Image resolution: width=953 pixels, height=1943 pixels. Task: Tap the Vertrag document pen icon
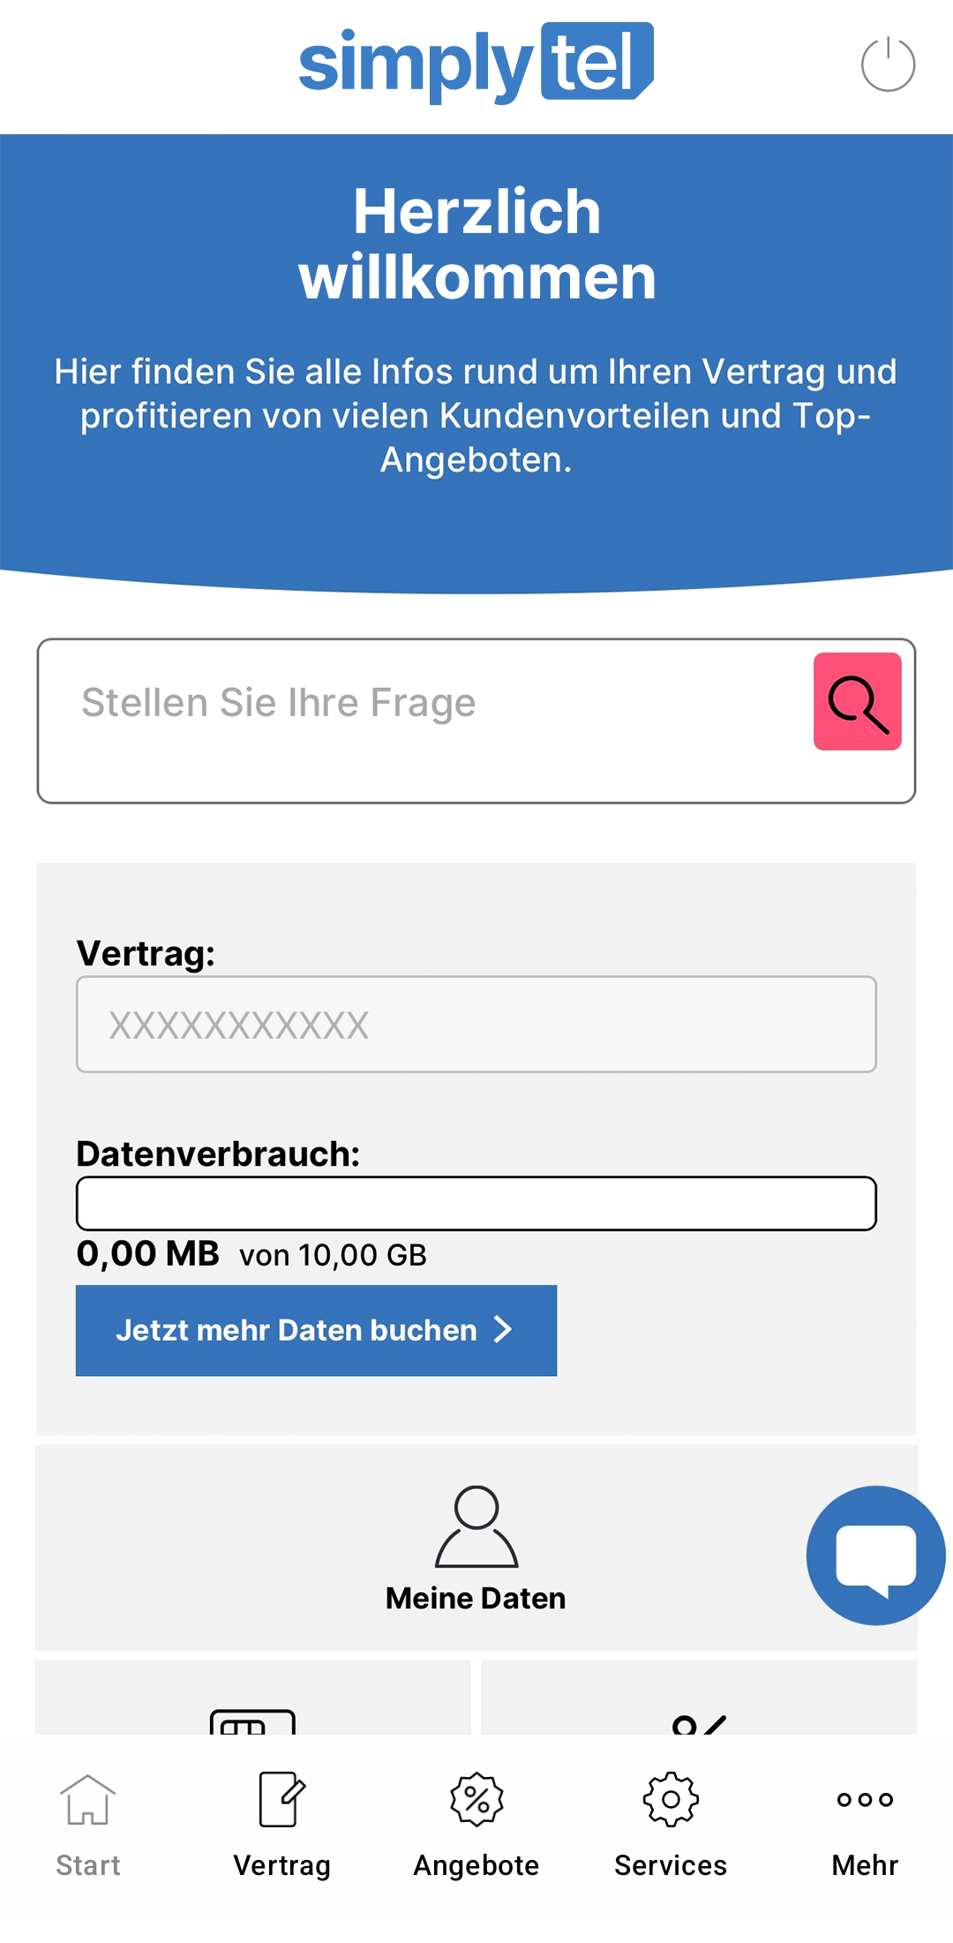[x=282, y=1799]
